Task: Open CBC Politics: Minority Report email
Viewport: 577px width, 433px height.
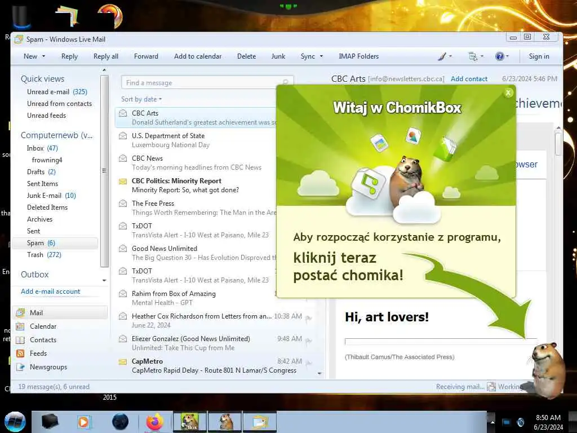Action: click(196, 185)
